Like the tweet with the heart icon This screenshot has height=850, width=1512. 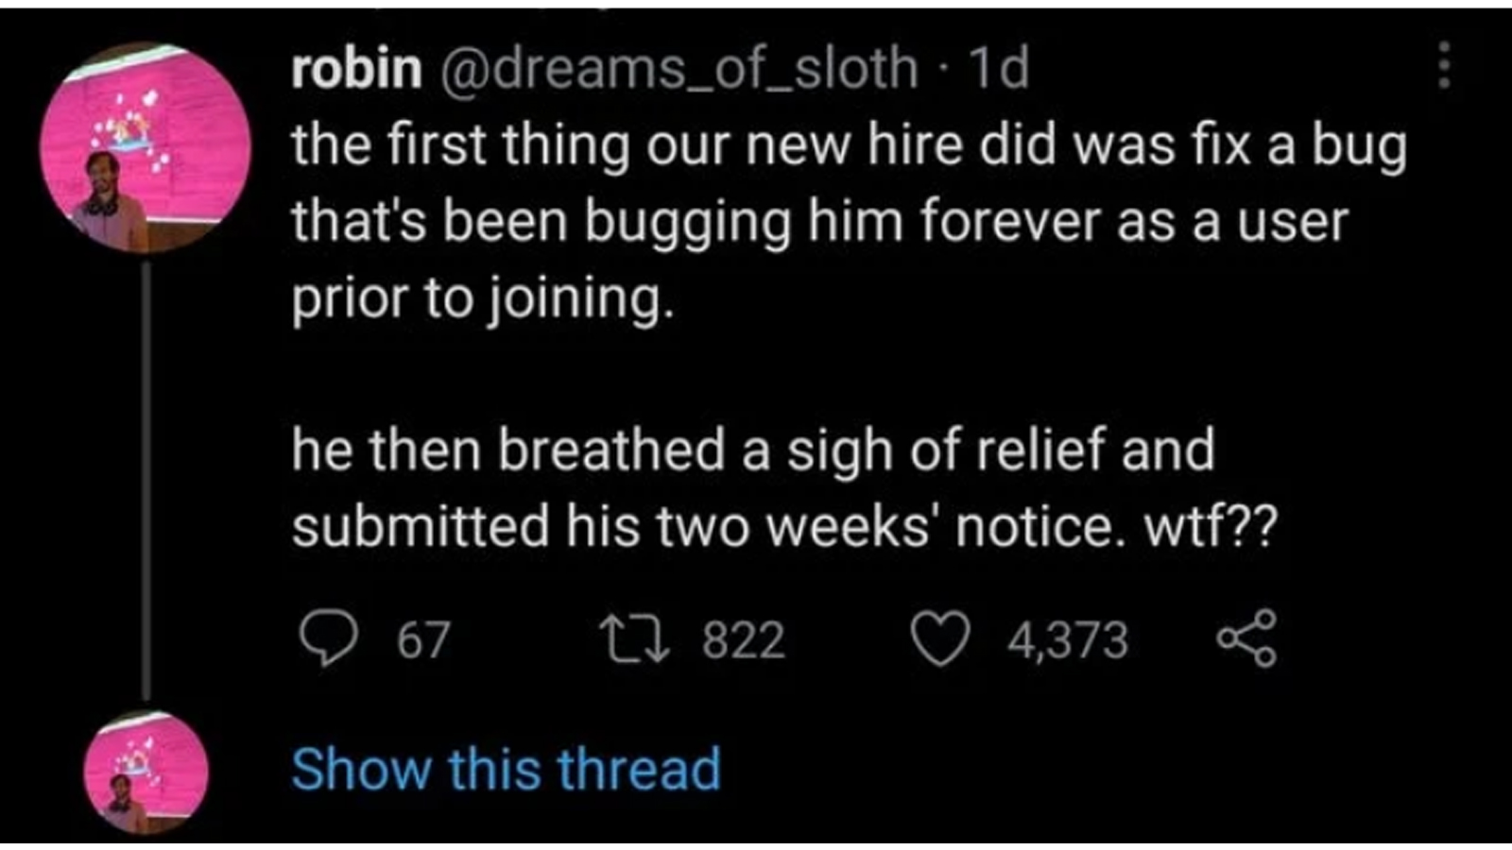pyautogui.click(x=940, y=639)
